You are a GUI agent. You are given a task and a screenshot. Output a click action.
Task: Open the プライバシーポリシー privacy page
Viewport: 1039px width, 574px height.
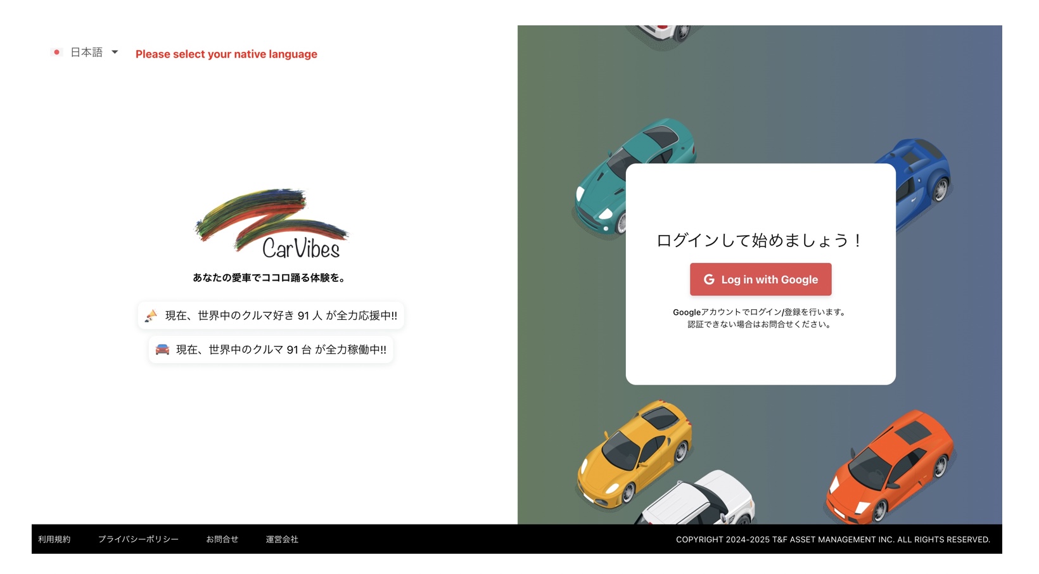[x=138, y=540]
